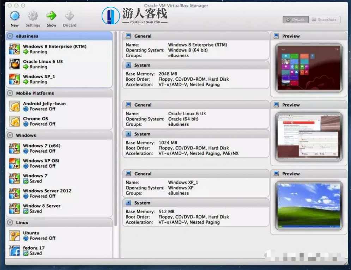Collapse the Linux group
This screenshot has height=270, width=351.
(10, 223)
